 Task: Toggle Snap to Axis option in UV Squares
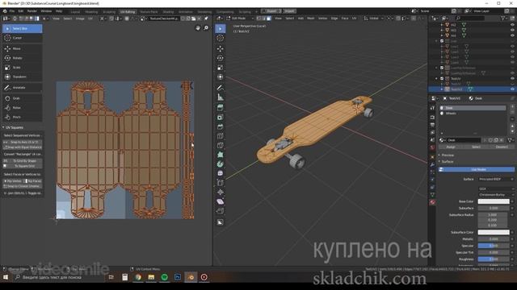coord(22,142)
